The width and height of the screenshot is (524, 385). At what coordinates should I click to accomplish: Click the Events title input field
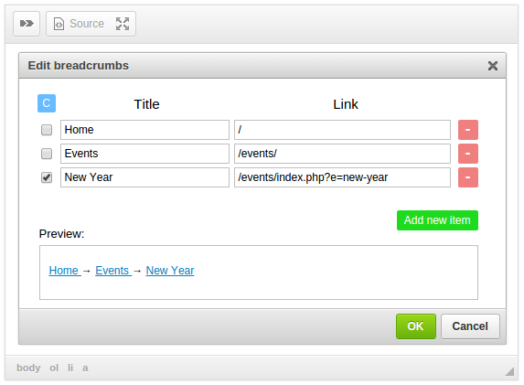click(144, 154)
